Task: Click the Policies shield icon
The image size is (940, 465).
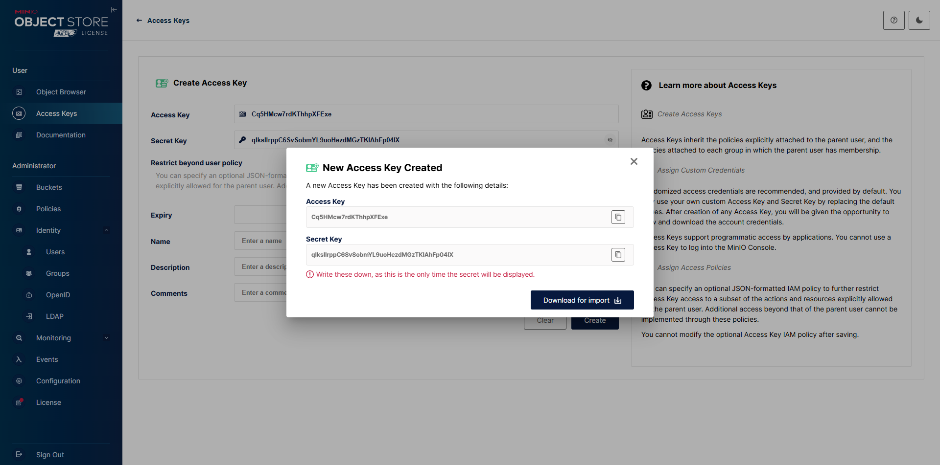Action: coord(19,209)
